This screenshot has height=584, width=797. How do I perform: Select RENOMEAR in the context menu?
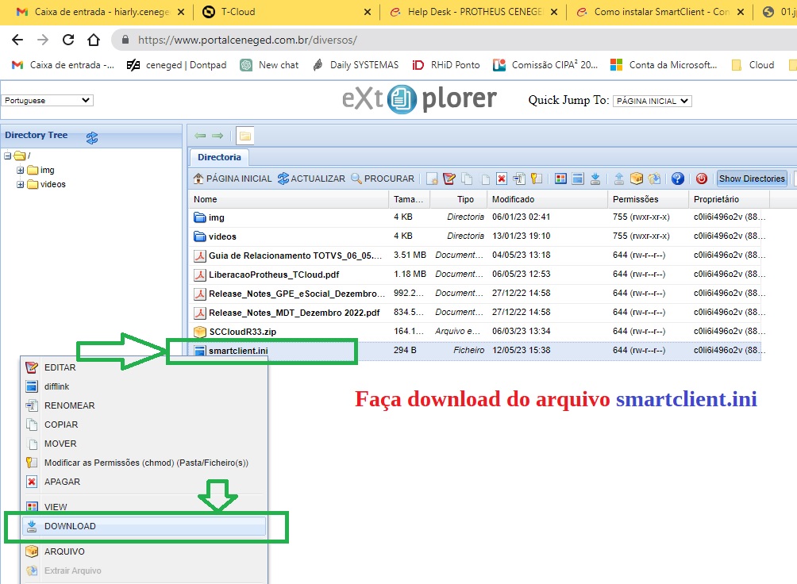(69, 405)
